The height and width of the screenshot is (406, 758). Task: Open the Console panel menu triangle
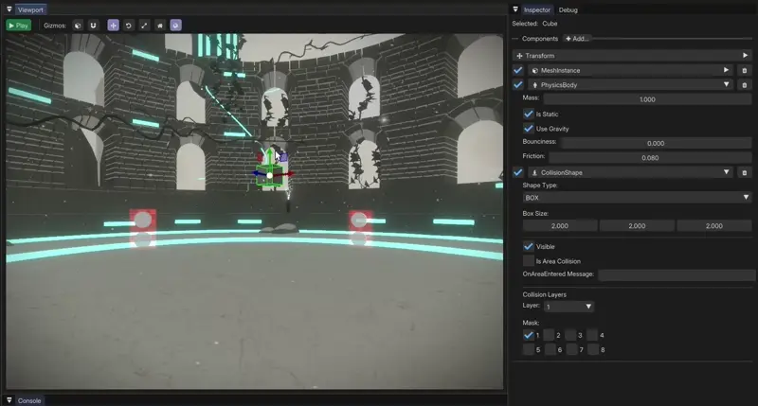tap(9, 400)
